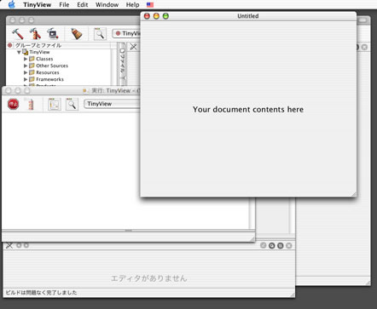
Task: Click the resize grip of Untitled window
Action: 353,194
